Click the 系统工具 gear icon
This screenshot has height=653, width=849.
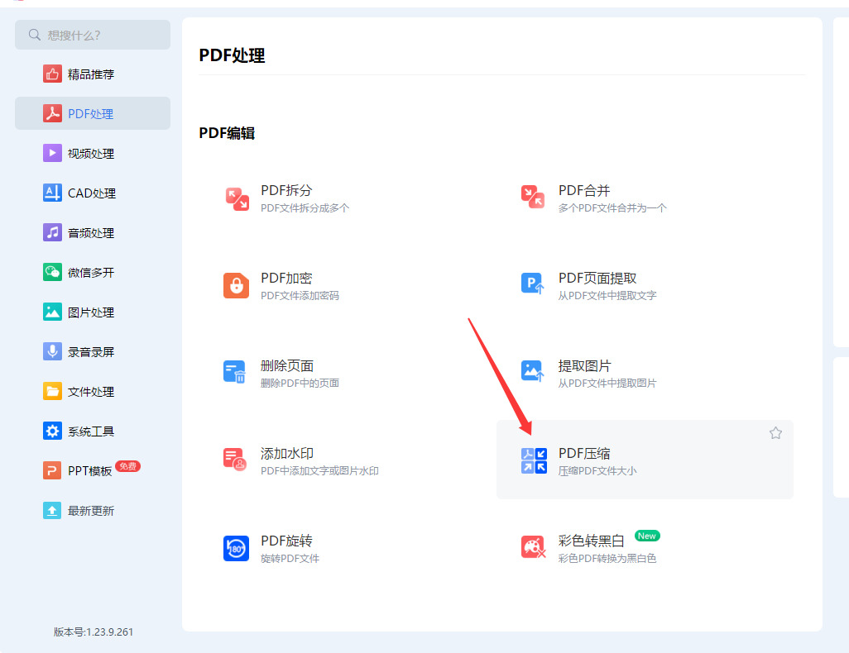point(52,431)
